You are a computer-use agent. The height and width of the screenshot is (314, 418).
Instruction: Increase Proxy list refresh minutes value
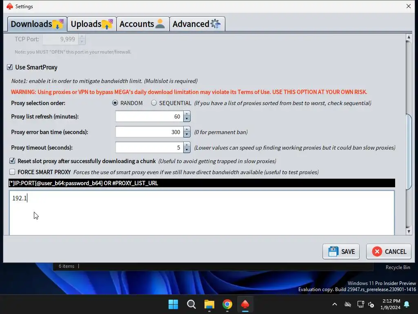click(187, 114)
